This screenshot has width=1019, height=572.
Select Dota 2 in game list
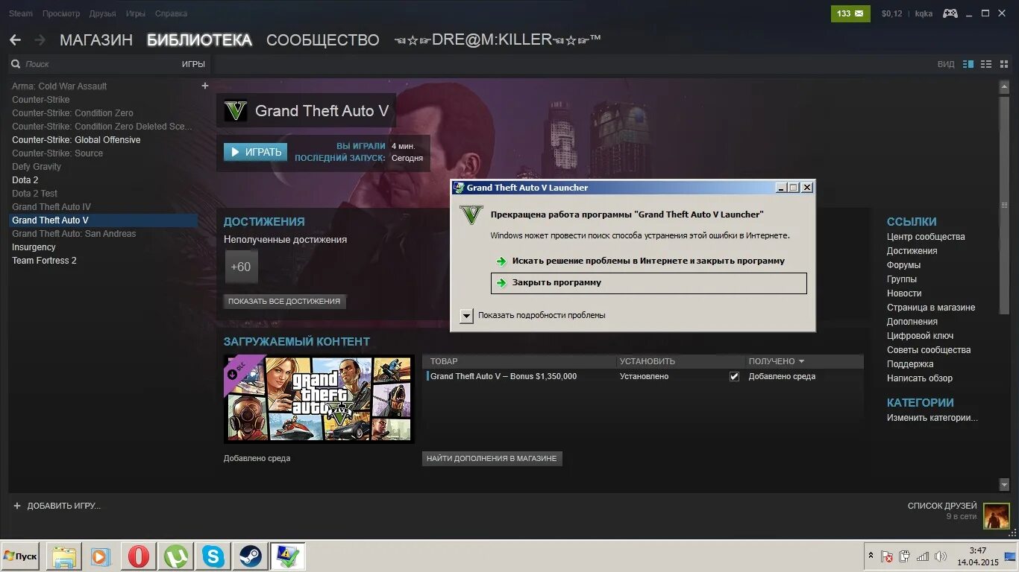click(25, 180)
